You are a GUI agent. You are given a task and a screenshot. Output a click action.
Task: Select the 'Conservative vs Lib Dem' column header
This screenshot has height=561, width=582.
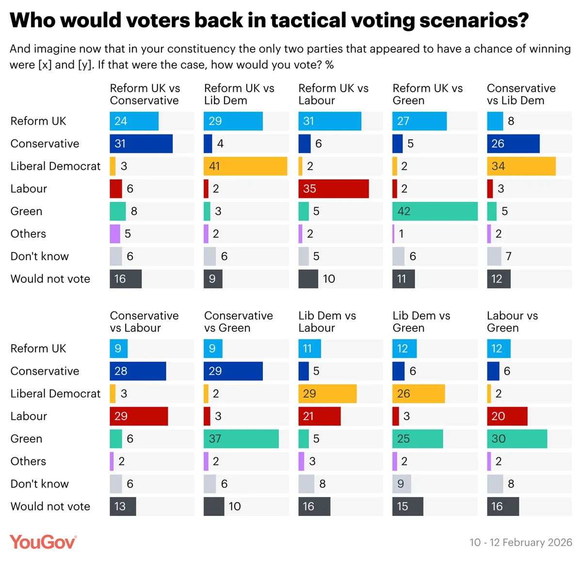pyautogui.click(x=521, y=94)
